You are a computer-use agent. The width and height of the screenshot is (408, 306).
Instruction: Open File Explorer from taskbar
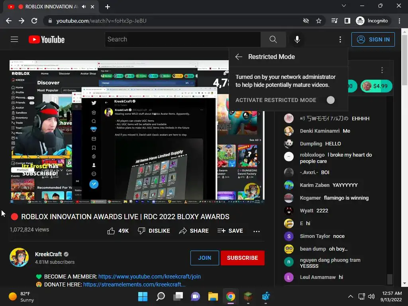213,296
